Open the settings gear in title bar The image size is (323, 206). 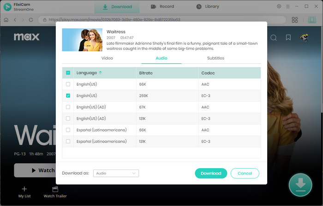point(279,6)
